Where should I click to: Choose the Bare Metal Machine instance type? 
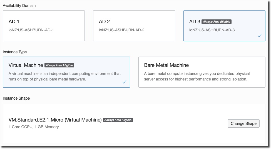tap(202, 72)
